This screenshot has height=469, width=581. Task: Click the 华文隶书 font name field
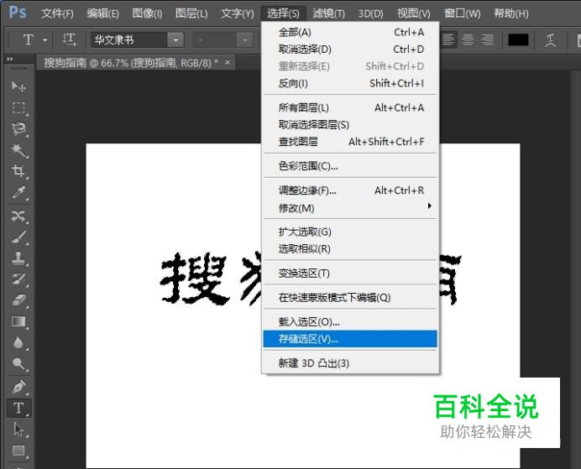129,39
